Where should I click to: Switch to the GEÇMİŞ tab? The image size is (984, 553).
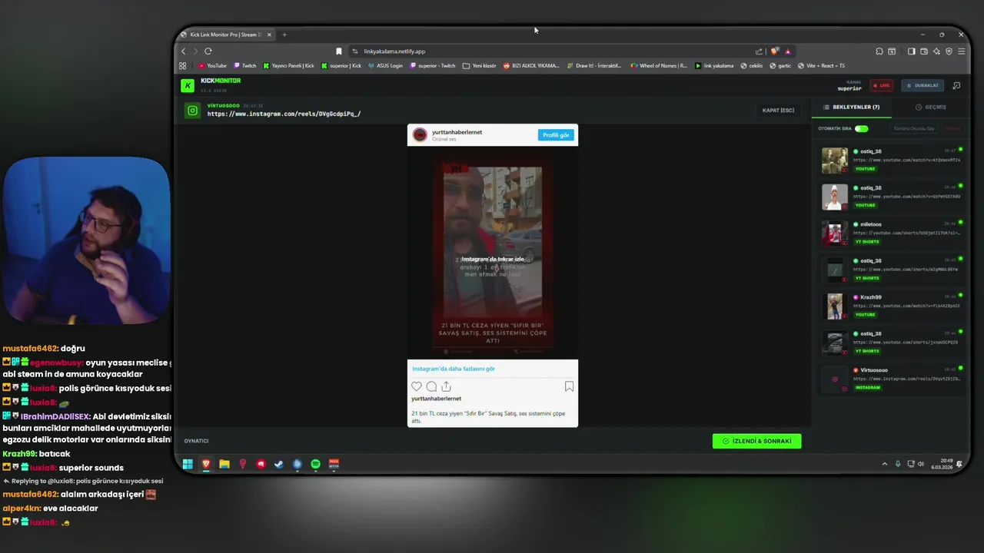pyautogui.click(x=931, y=107)
